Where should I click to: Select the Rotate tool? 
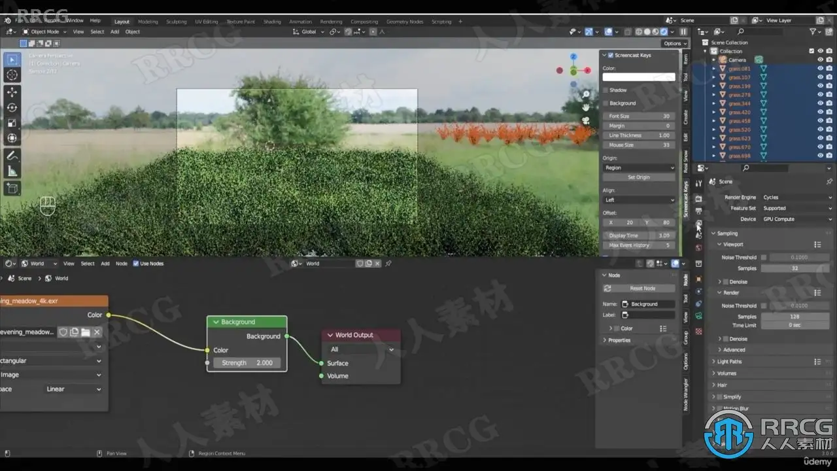pyautogui.click(x=12, y=107)
